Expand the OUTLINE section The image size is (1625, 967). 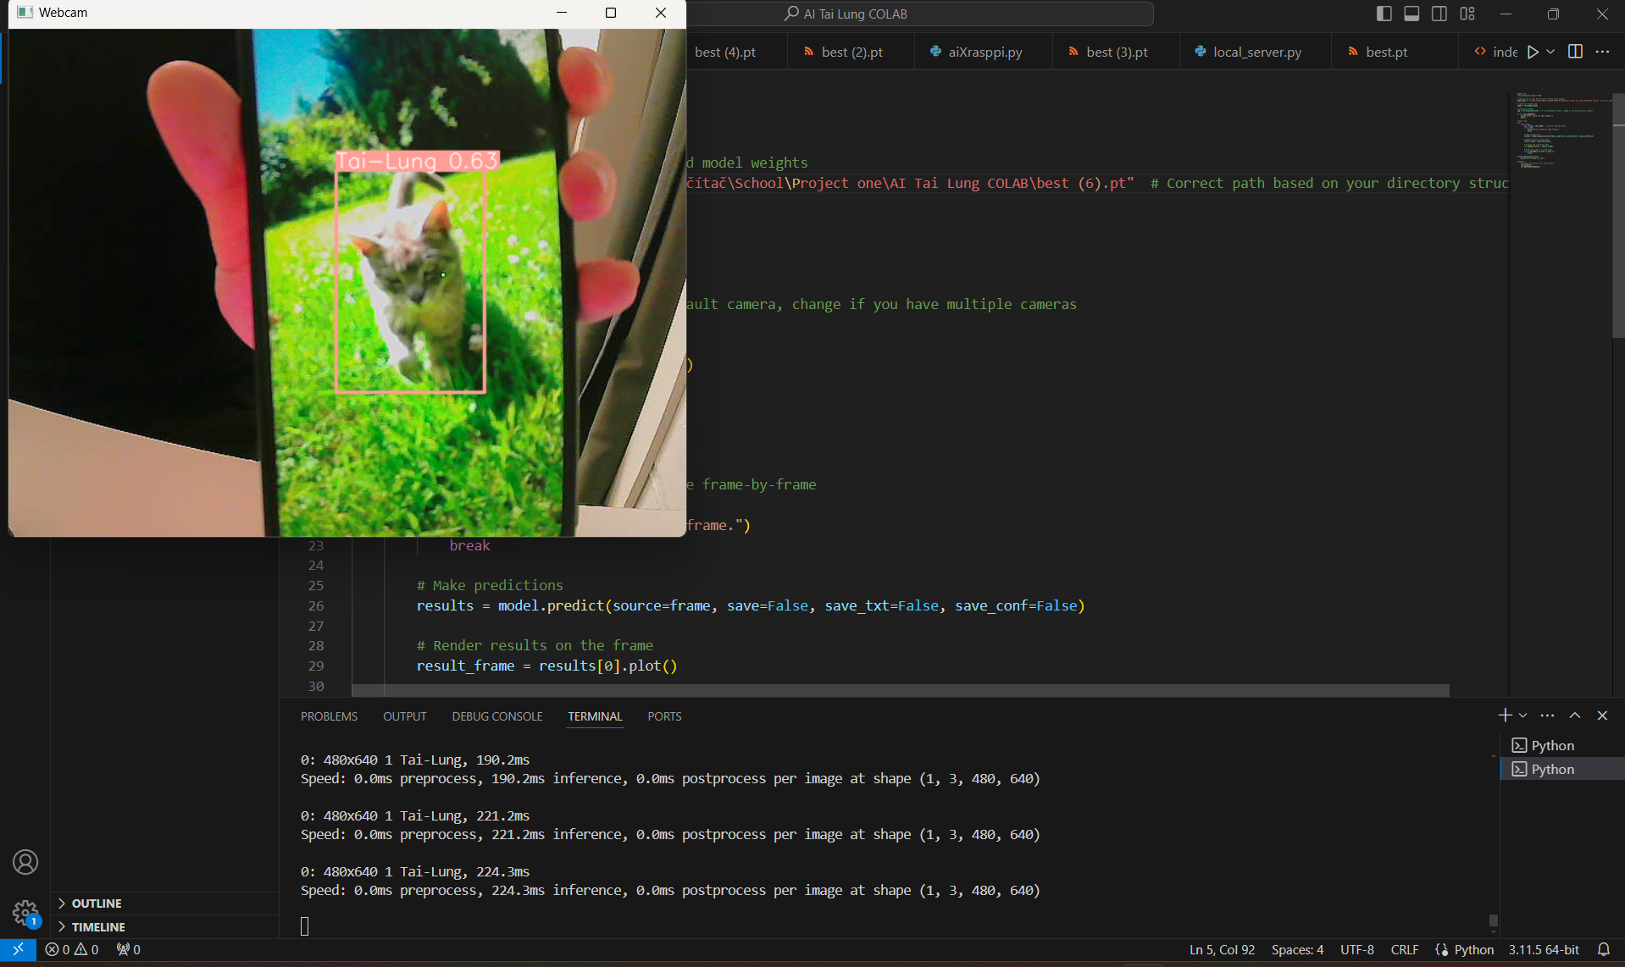[x=165, y=903]
